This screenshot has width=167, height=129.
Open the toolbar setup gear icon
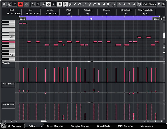(163, 4)
